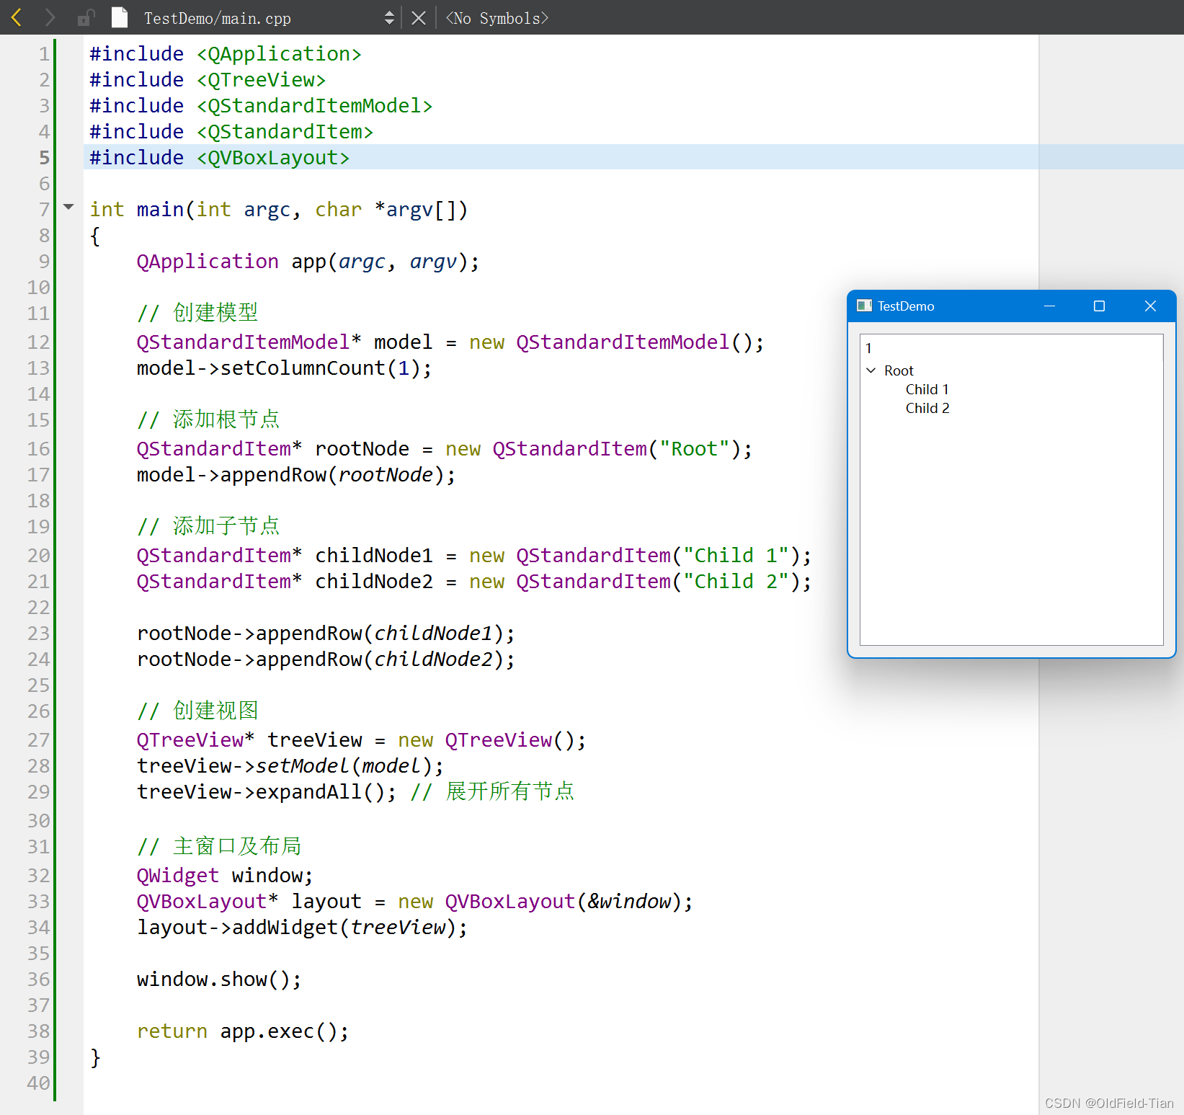Click on return app.exec(); line

[243, 1031]
